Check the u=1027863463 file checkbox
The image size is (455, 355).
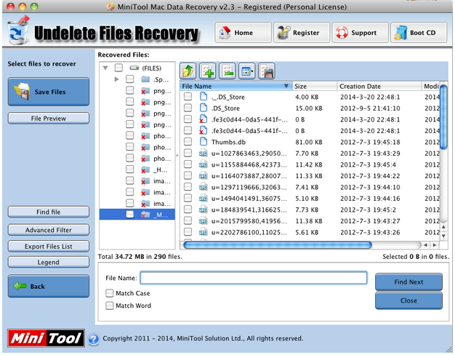tap(188, 153)
